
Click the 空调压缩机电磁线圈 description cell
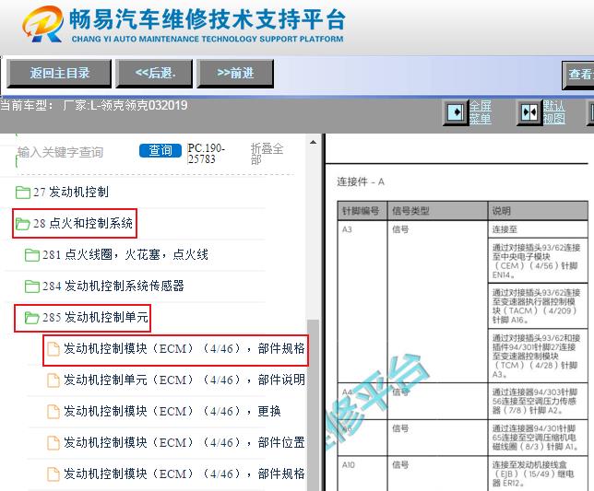click(538, 438)
